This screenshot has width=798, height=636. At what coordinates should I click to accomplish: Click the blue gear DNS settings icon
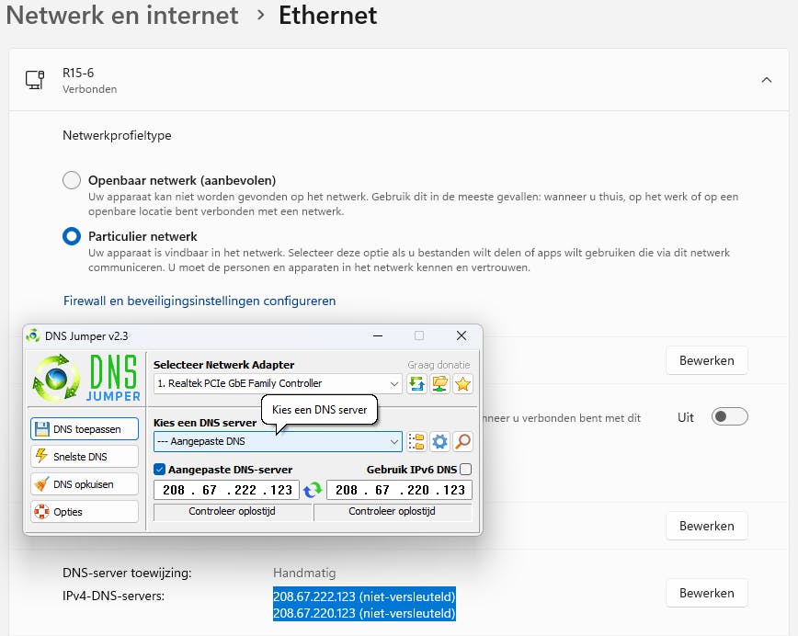(439, 442)
